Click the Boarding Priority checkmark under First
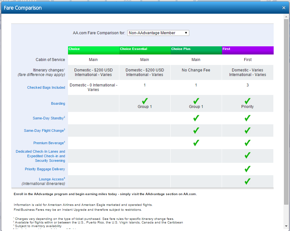This screenshot has width=290, height=231. 247,101
